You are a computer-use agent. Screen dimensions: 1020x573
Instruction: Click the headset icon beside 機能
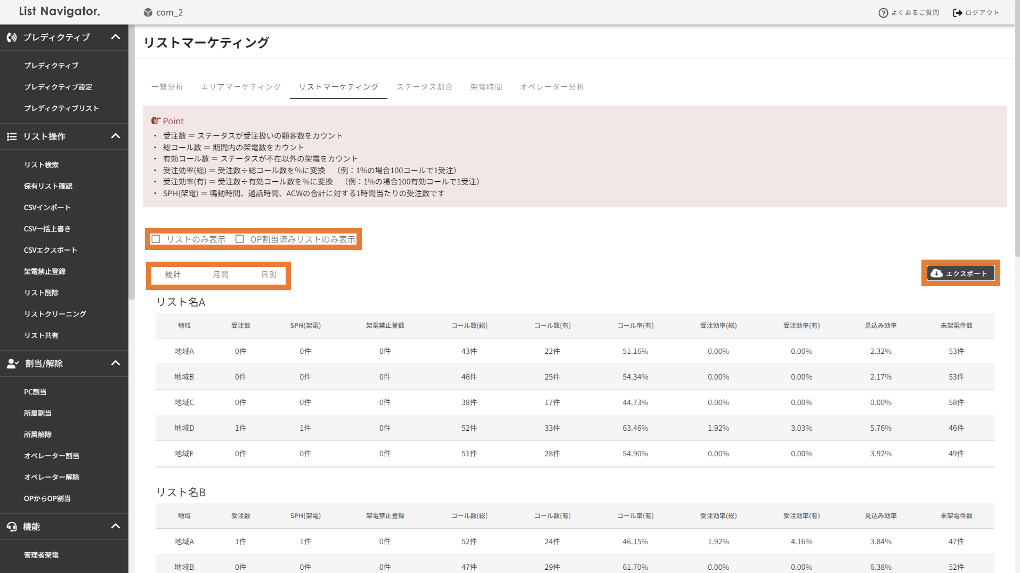pos(12,527)
